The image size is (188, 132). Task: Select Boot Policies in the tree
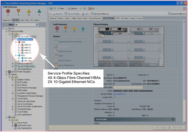(22, 85)
